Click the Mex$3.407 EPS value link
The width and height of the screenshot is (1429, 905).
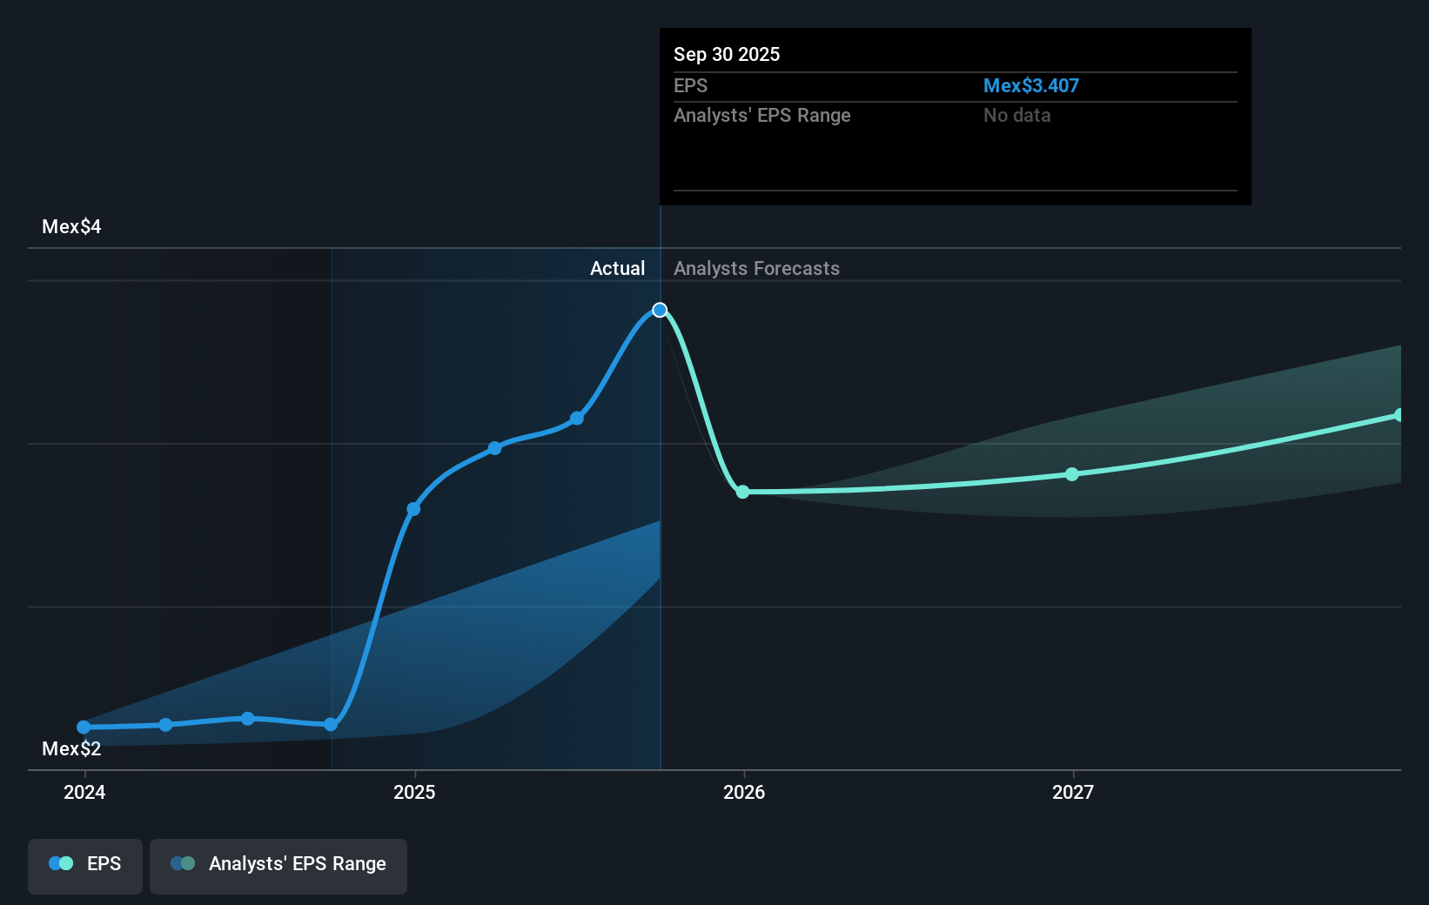[1031, 85]
